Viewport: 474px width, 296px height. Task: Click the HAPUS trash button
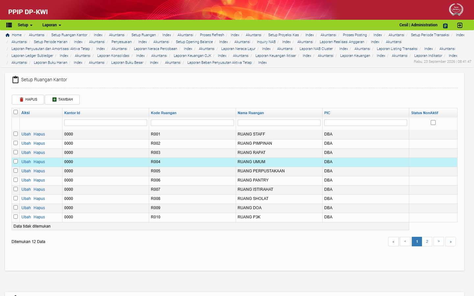tap(28, 100)
